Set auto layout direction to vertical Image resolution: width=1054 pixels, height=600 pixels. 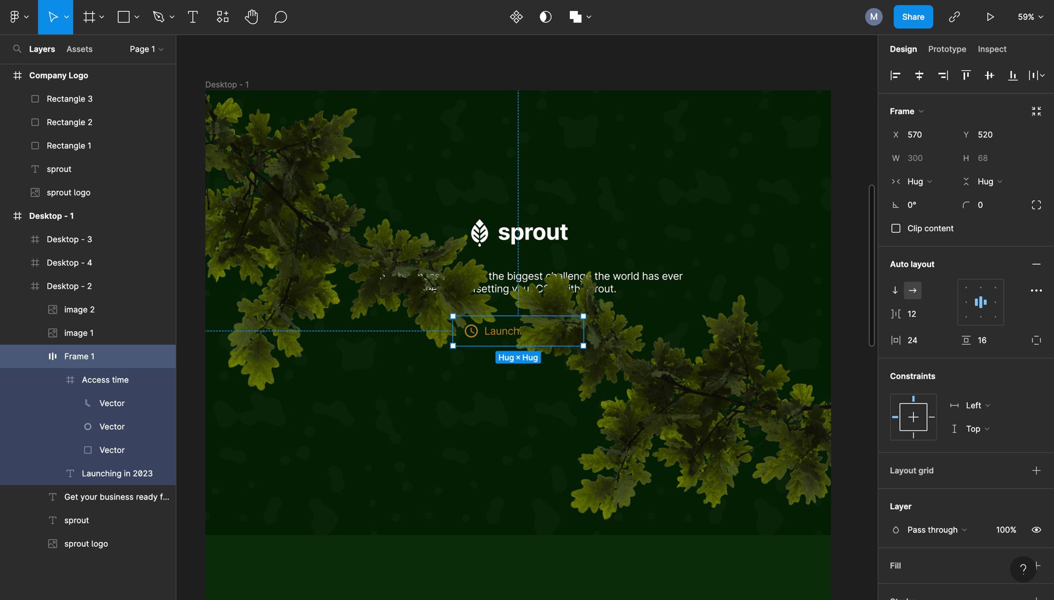[x=895, y=290]
